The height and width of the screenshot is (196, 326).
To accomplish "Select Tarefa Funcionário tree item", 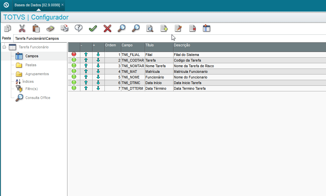I will [x=33, y=47].
